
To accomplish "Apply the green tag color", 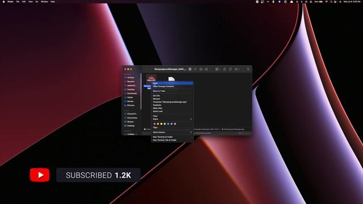I will click(165, 124).
